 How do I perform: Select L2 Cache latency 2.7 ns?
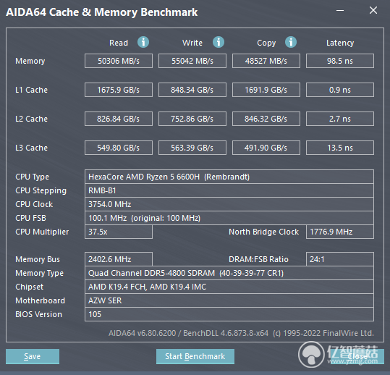pyautogui.click(x=340, y=119)
